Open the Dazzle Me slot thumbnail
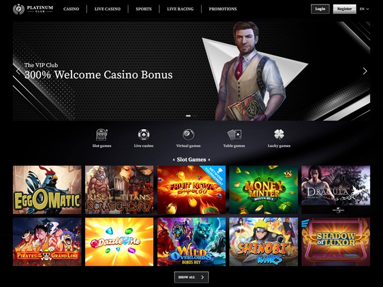383x287 pixels. [x=119, y=242]
